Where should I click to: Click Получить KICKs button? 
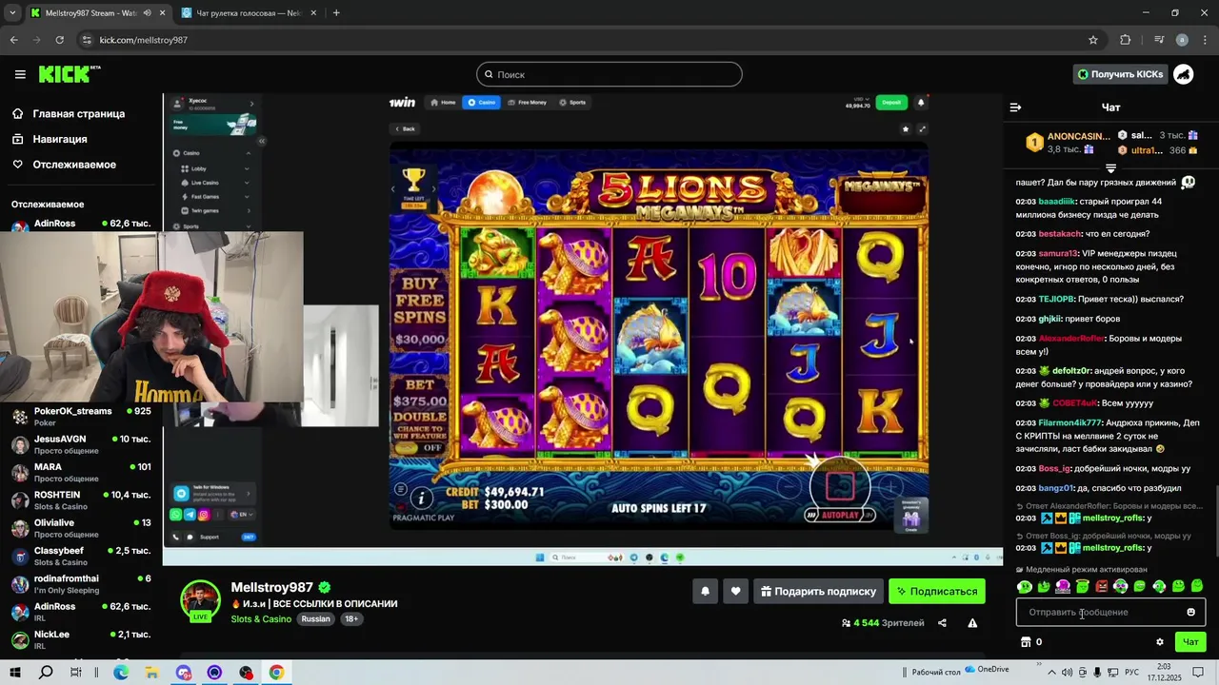pos(1119,74)
